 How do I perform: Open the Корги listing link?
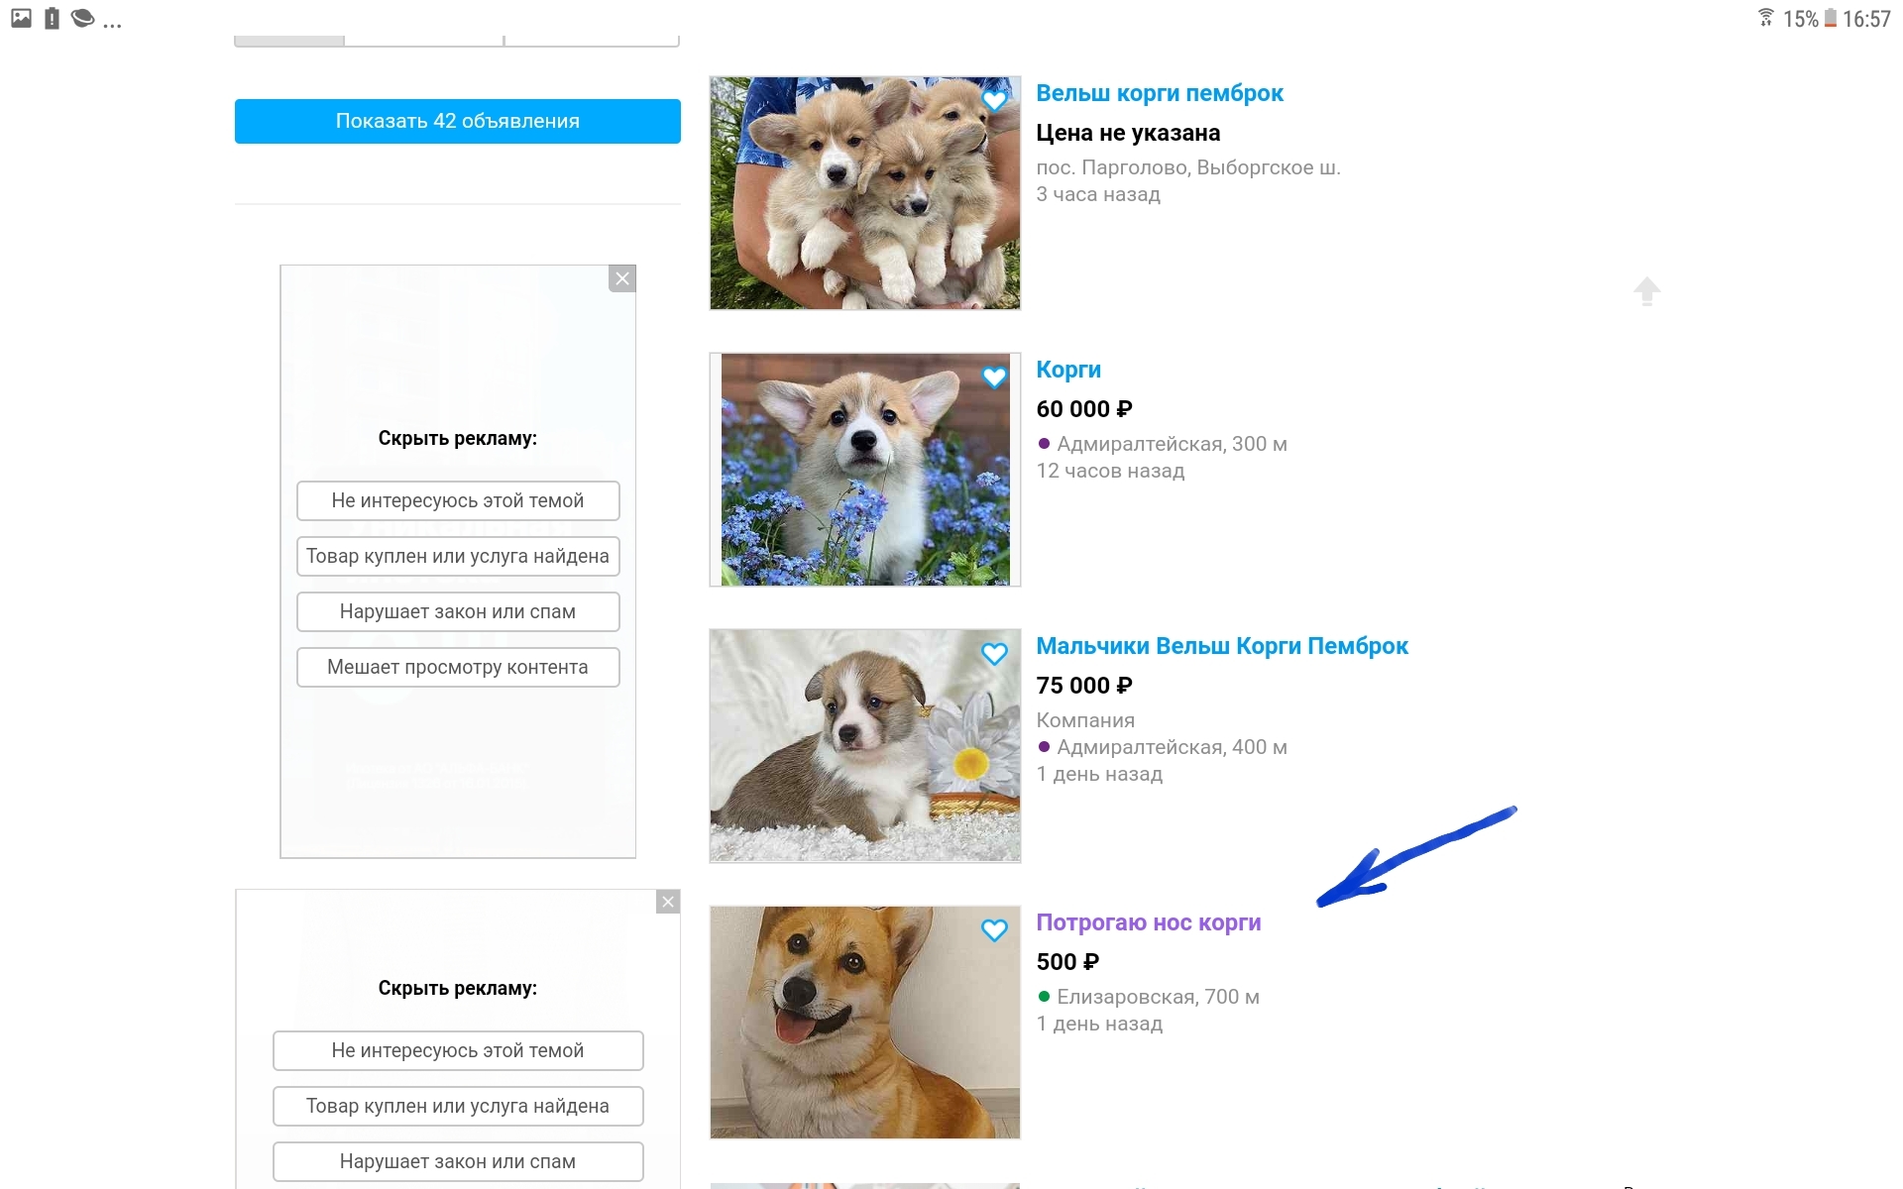pyautogui.click(x=1067, y=370)
